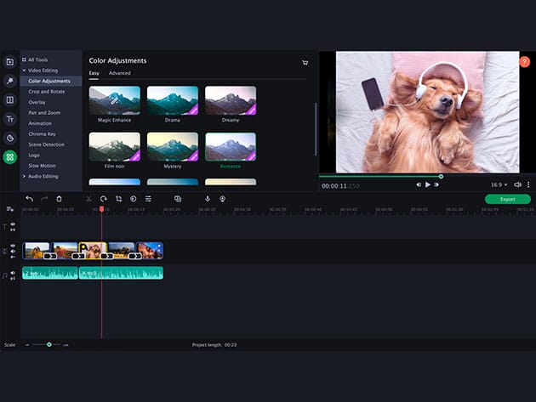
Task: Select Chroma Key in tools list
Action: tap(41, 133)
